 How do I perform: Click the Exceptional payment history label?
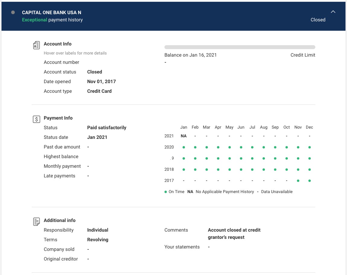[x=52, y=20]
